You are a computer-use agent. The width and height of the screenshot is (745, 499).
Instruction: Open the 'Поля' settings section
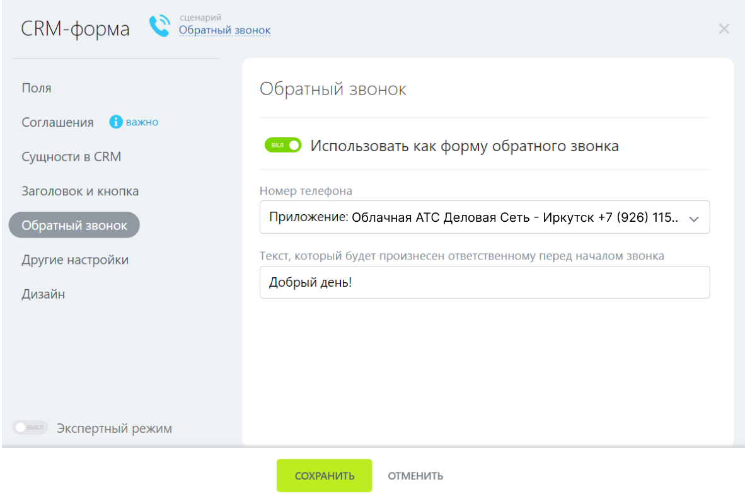[37, 88]
